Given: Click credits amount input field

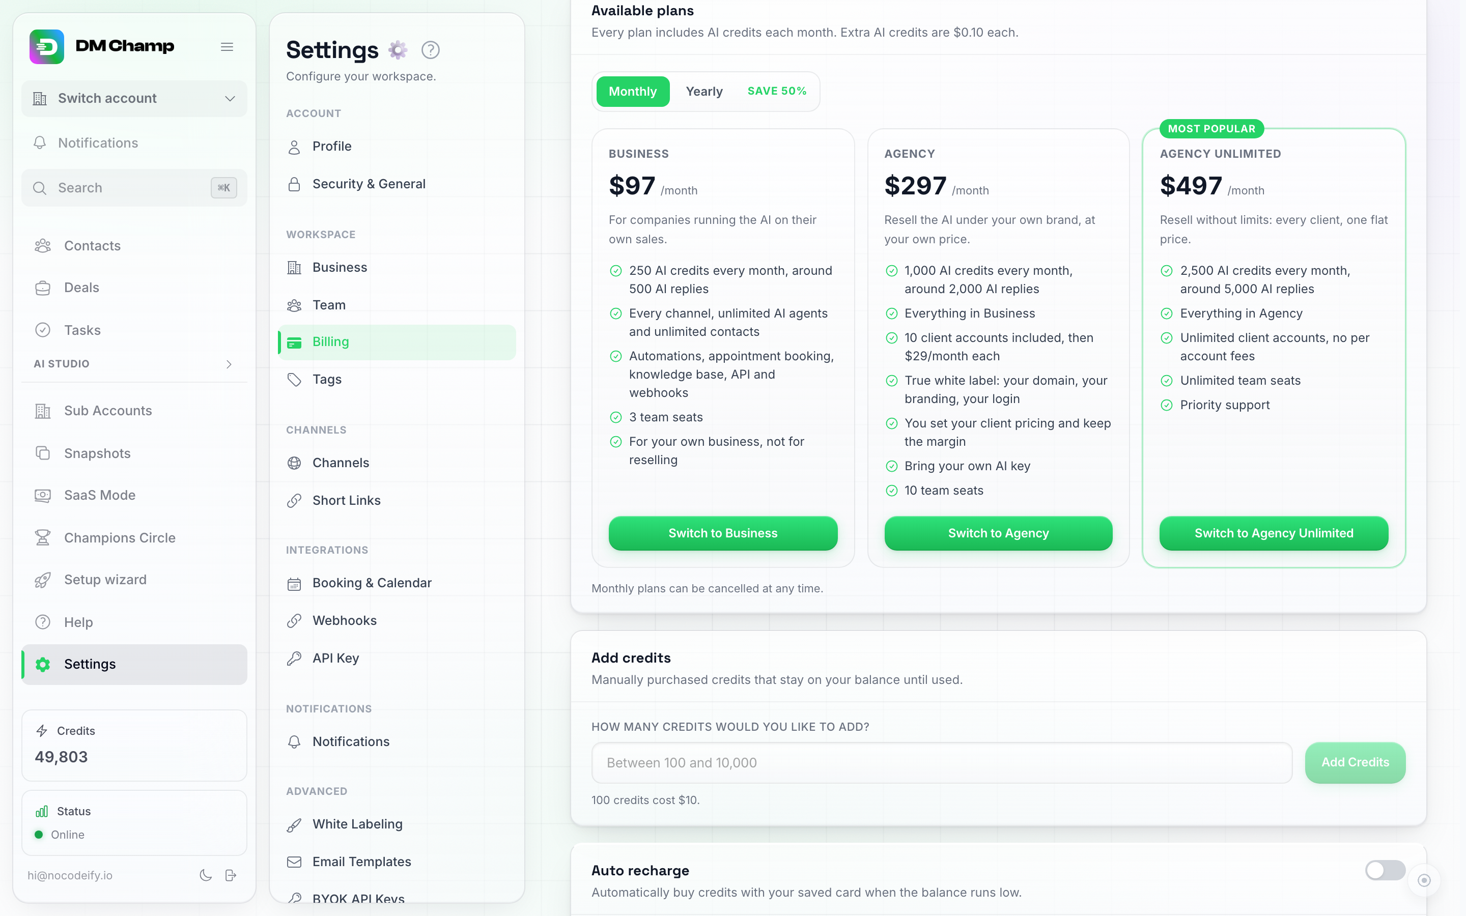Looking at the screenshot, I should 941,763.
